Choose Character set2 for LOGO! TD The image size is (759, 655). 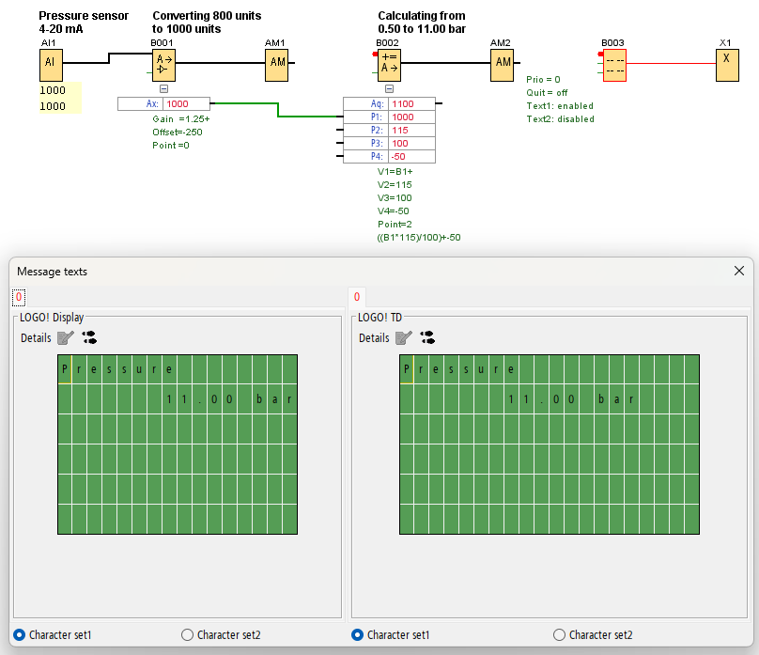pos(559,634)
